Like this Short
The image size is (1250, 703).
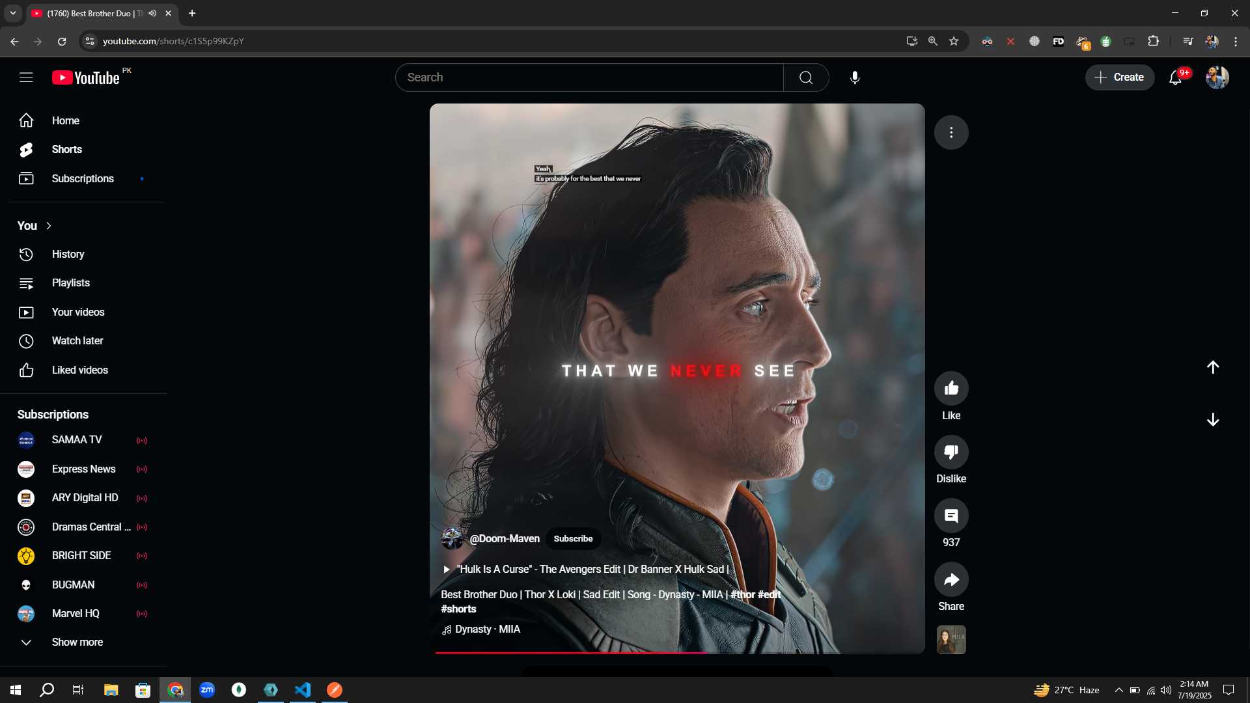tap(951, 389)
